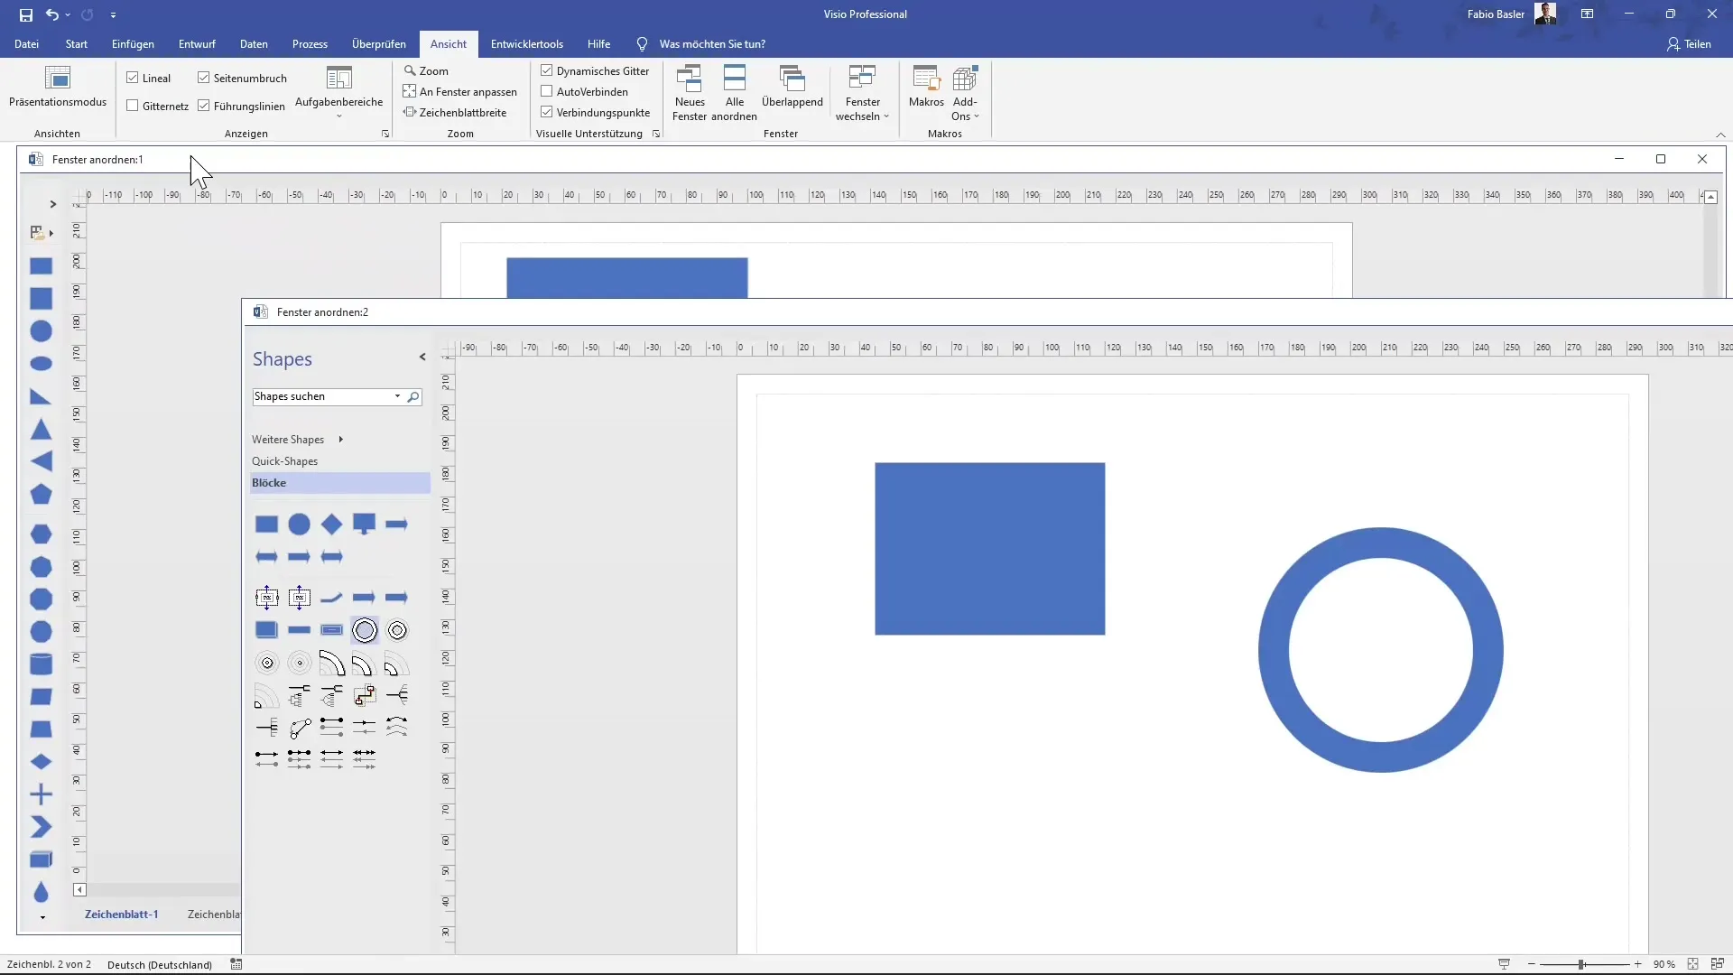This screenshot has height=975, width=1733.
Task: Open the Anzeigen group dialog launcher
Action: pyautogui.click(x=385, y=134)
